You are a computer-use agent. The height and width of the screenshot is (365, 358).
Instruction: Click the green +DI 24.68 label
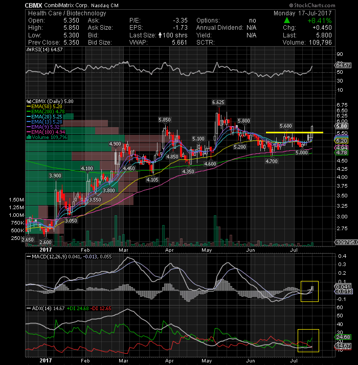[x=78, y=309]
